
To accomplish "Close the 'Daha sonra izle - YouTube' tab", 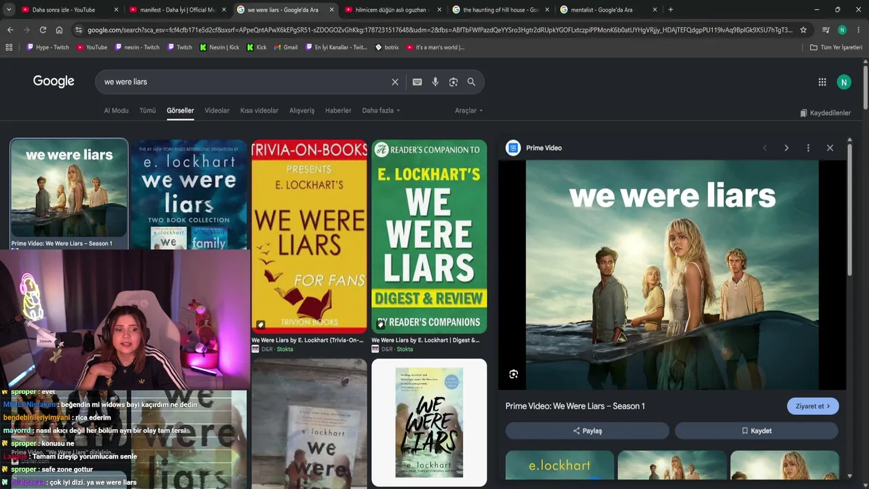I will 116,10.
